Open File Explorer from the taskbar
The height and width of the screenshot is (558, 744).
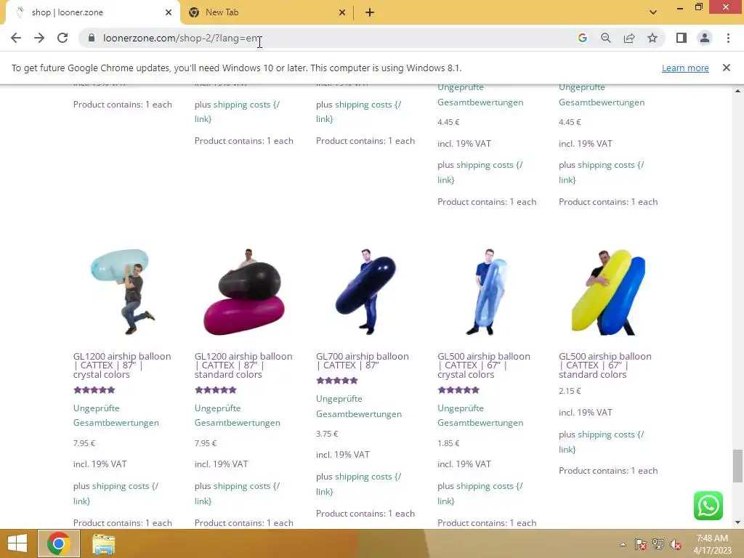tap(103, 543)
